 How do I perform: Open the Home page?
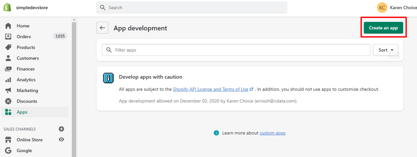coord(23,26)
